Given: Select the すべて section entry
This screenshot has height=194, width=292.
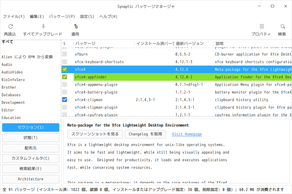Looking at the screenshot, I should [x=7, y=42].
